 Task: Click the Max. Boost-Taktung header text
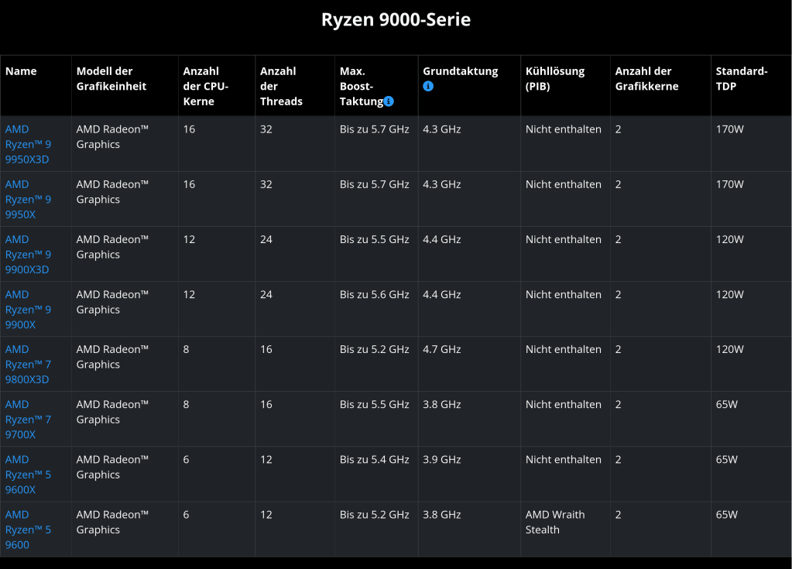(x=361, y=86)
